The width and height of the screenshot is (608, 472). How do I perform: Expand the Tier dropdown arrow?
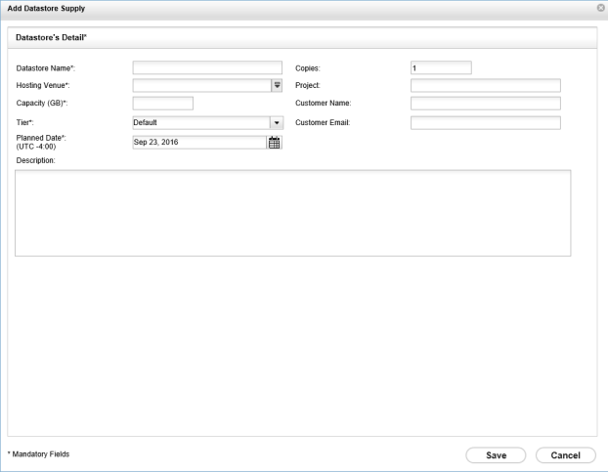[x=277, y=123]
